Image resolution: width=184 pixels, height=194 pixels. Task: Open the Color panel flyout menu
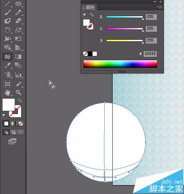pyautogui.click(x=160, y=7)
